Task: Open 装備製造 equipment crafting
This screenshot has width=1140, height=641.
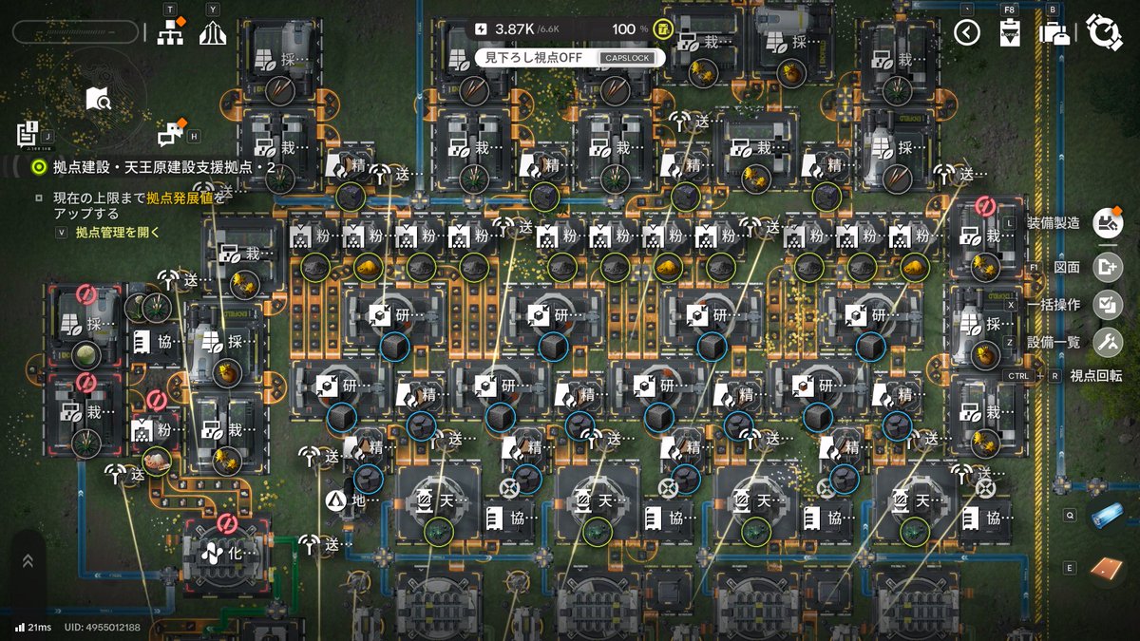Action: click(1106, 222)
